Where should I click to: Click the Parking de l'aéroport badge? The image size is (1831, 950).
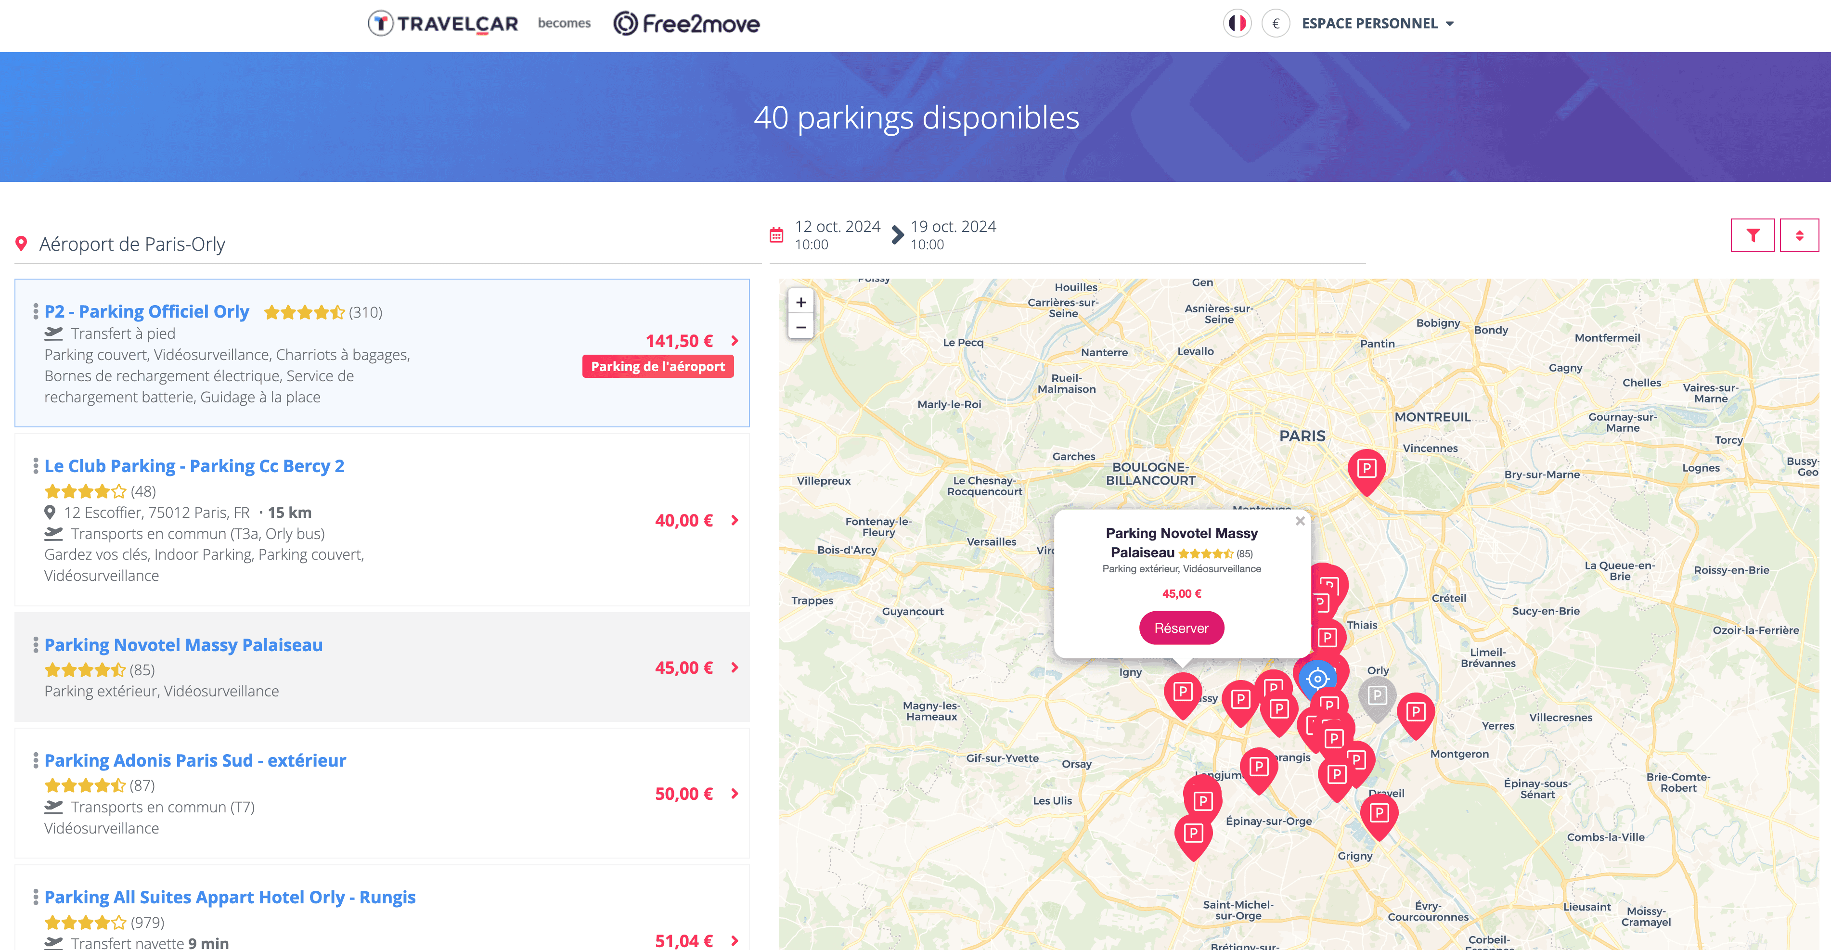click(x=658, y=367)
